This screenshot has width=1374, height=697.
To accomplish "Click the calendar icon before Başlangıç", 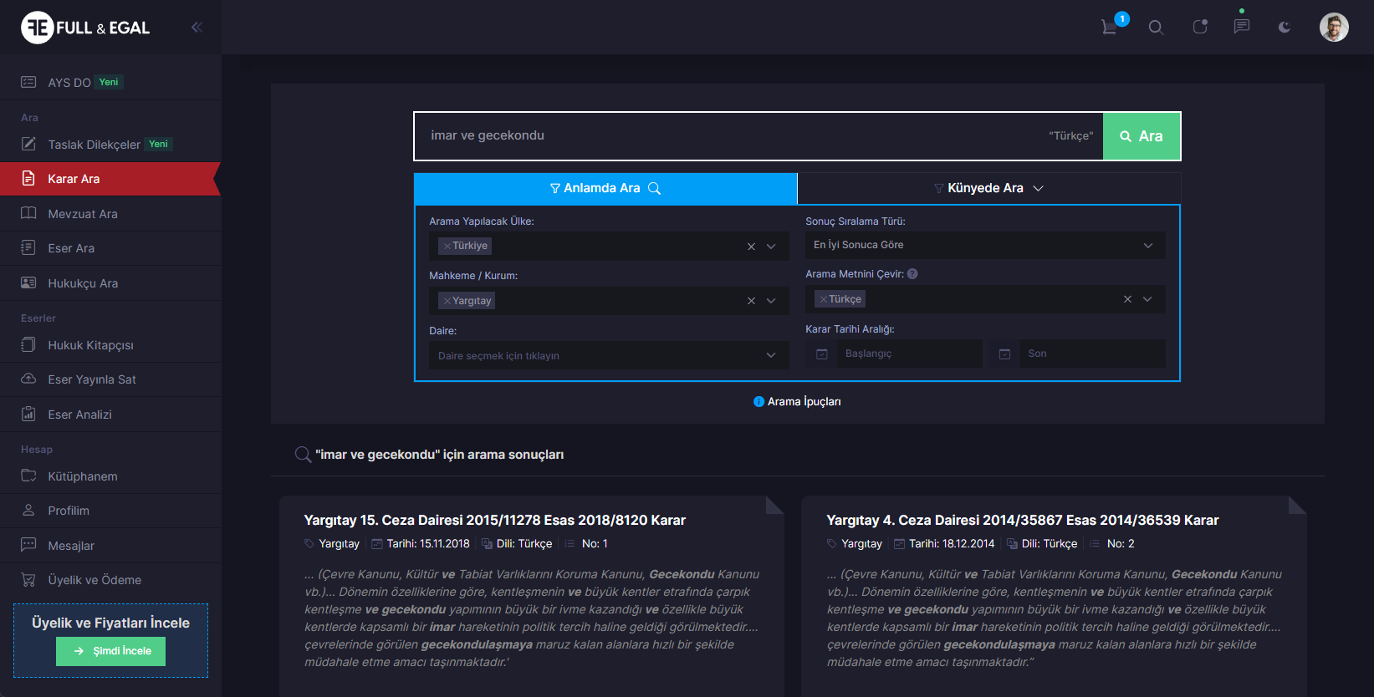I will (x=822, y=354).
